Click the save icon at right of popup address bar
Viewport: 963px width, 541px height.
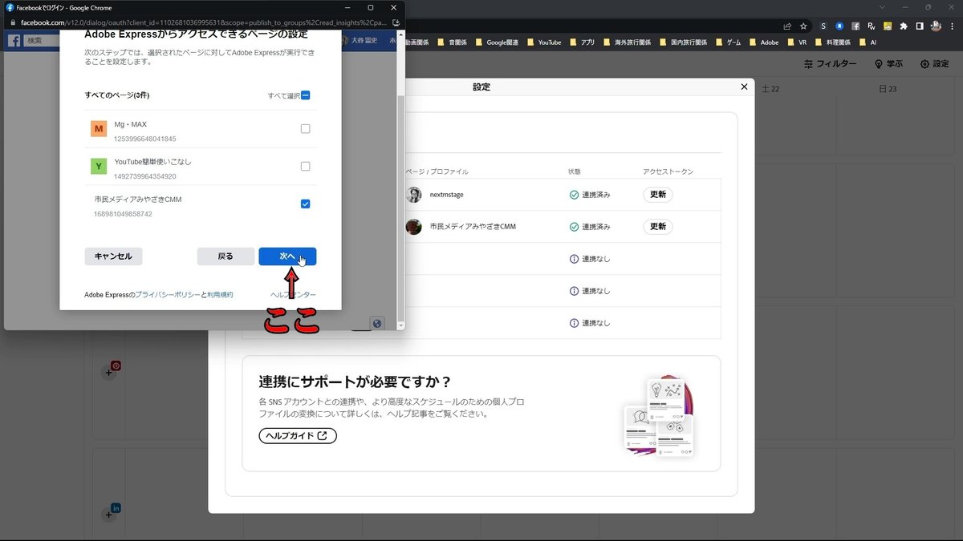[396, 22]
